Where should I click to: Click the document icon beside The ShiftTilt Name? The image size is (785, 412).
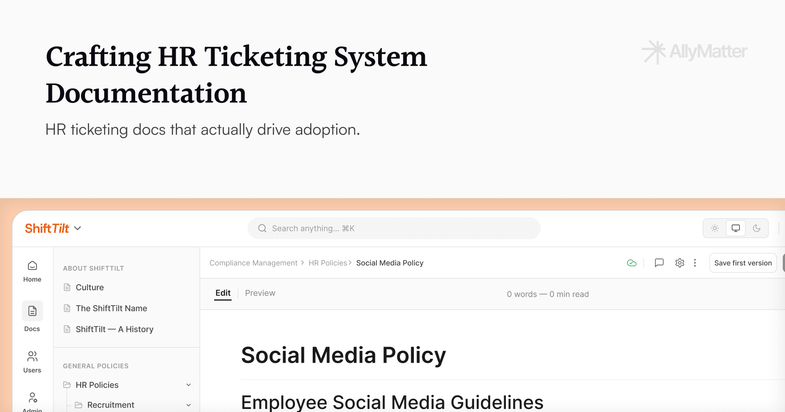pos(67,308)
